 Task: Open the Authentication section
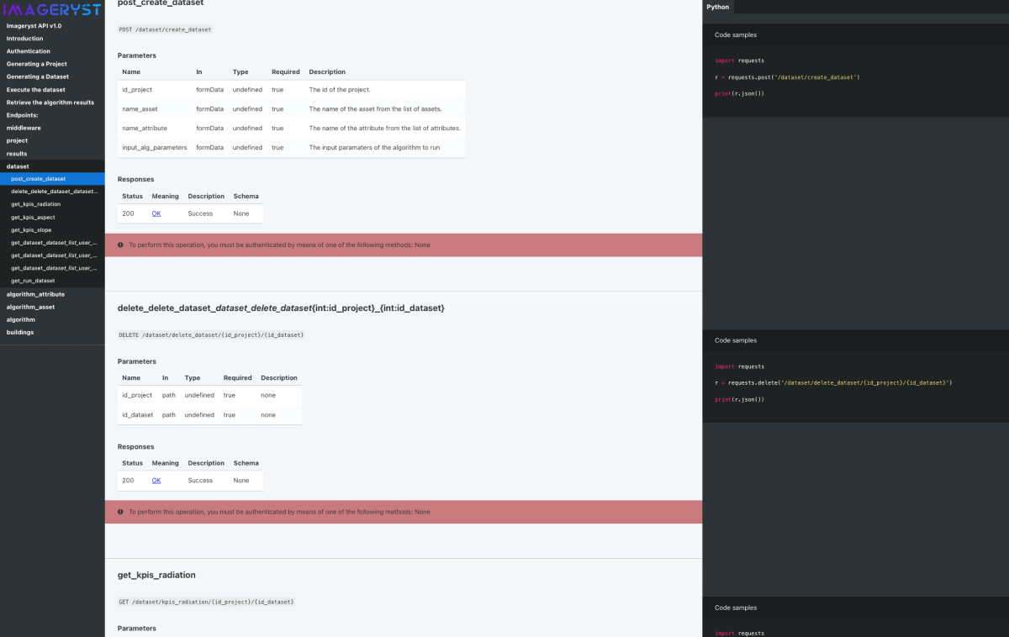pos(29,51)
